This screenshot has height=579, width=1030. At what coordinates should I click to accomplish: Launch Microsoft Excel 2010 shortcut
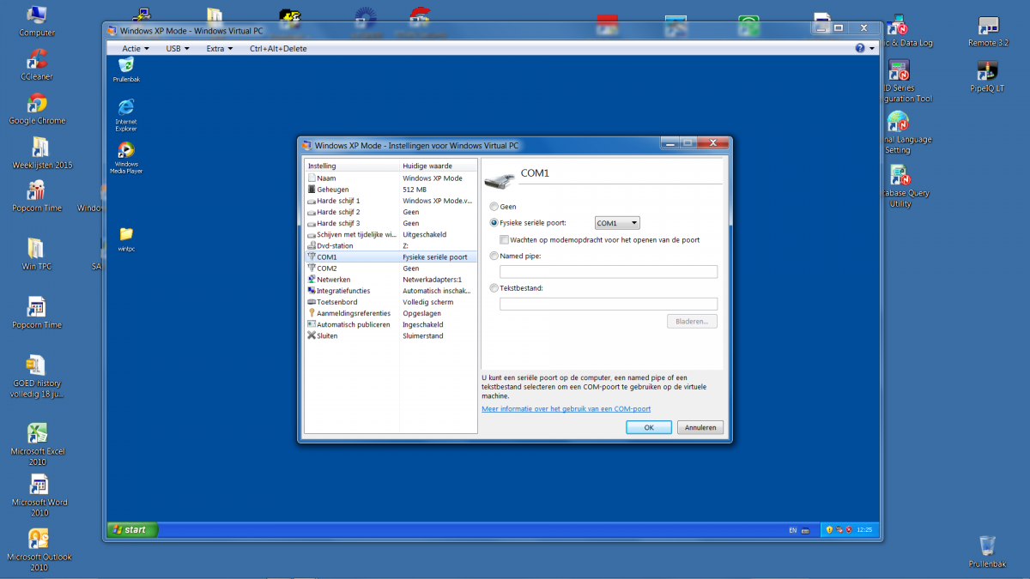(x=37, y=444)
